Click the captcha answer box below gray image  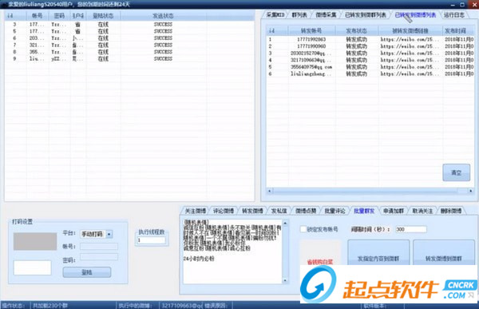33,267
